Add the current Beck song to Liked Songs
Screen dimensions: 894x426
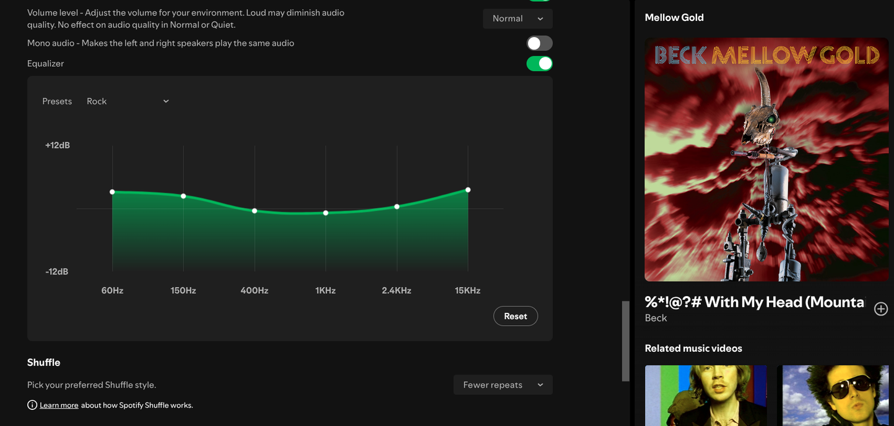880,309
